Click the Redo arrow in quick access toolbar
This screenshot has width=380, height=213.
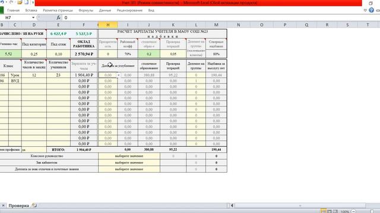coord(11,2)
